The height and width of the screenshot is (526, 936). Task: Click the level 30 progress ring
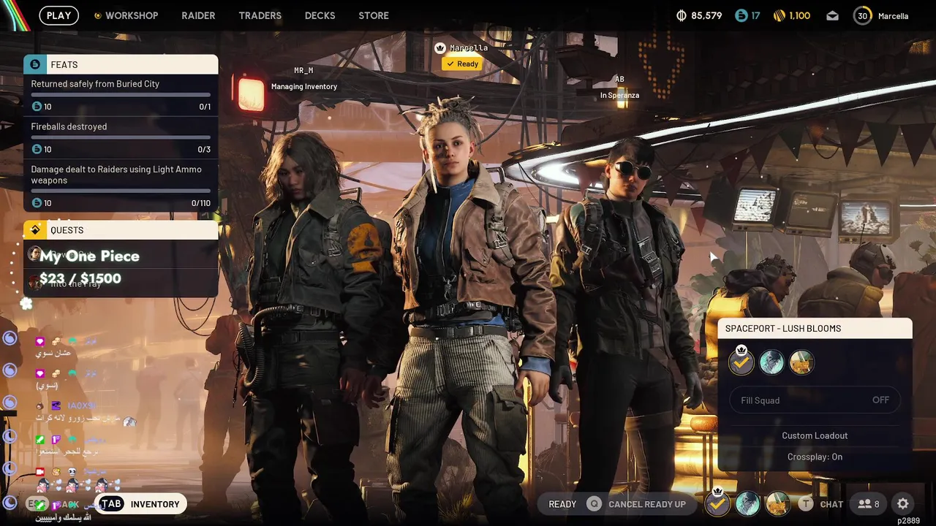click(x=863, y=15)
